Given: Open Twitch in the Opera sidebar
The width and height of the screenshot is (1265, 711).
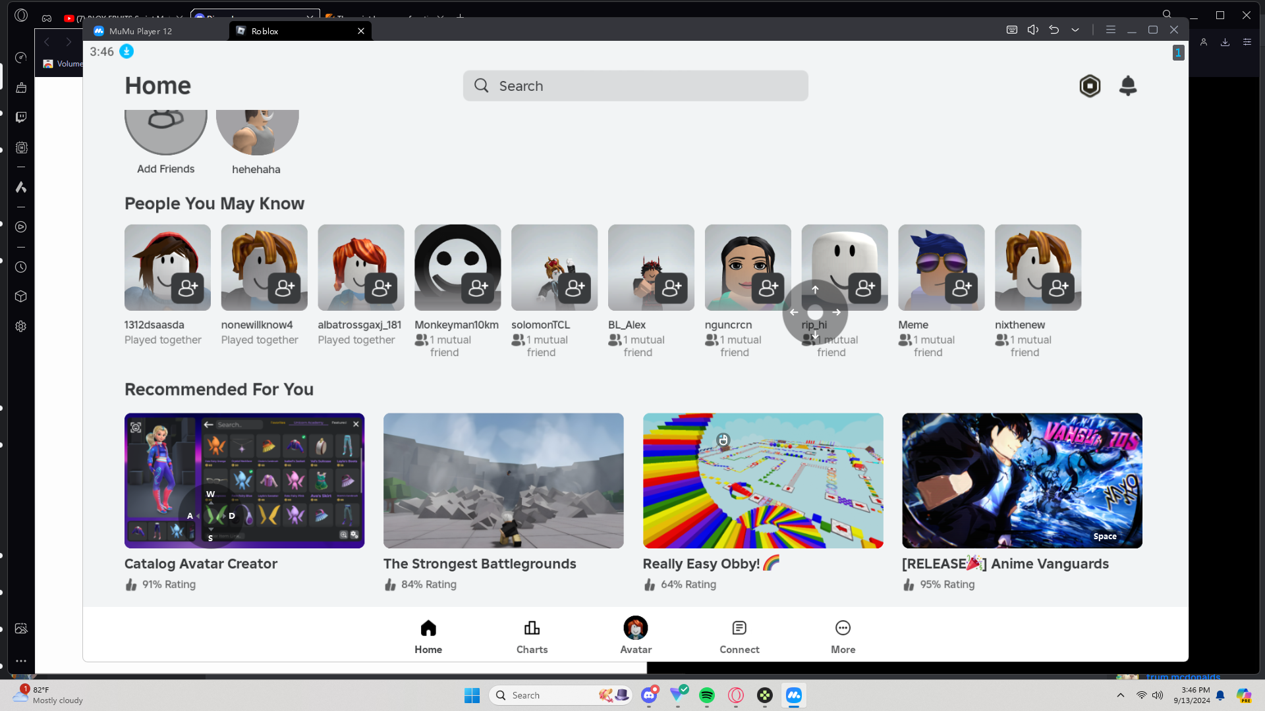Looking at the screenshot, I should [x=21, y=117].
